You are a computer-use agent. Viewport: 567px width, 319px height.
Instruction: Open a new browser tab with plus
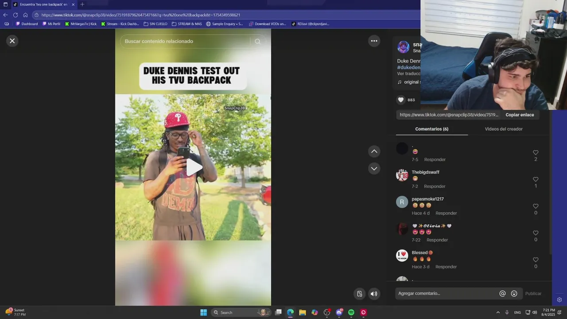click(x=82, y=4)
